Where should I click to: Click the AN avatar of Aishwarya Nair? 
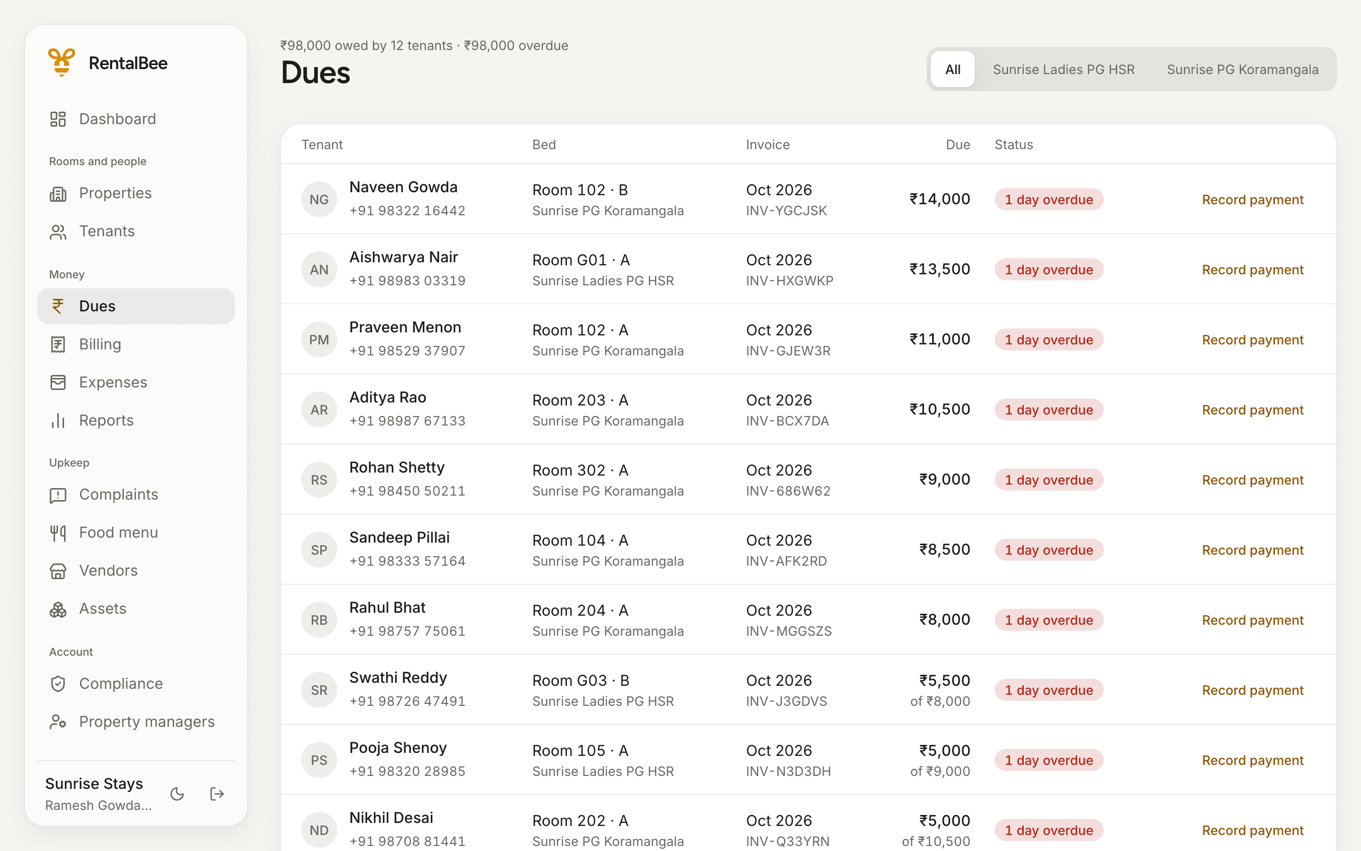pyautogui.click(x=319, y=270)
